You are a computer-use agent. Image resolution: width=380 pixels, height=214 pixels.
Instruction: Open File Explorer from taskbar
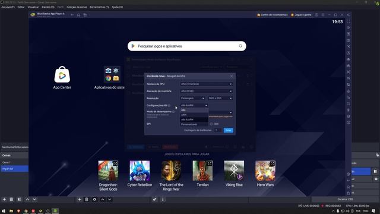pos(11,211)
